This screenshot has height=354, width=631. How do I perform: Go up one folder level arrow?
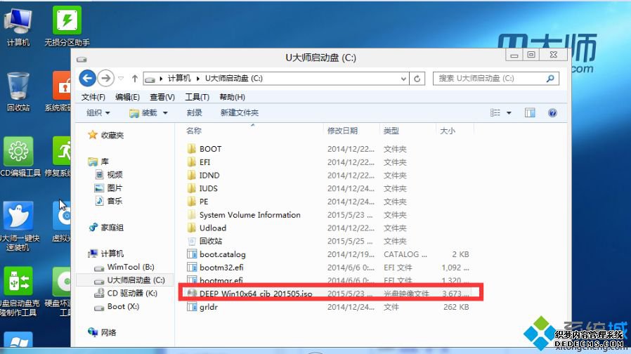135,79
